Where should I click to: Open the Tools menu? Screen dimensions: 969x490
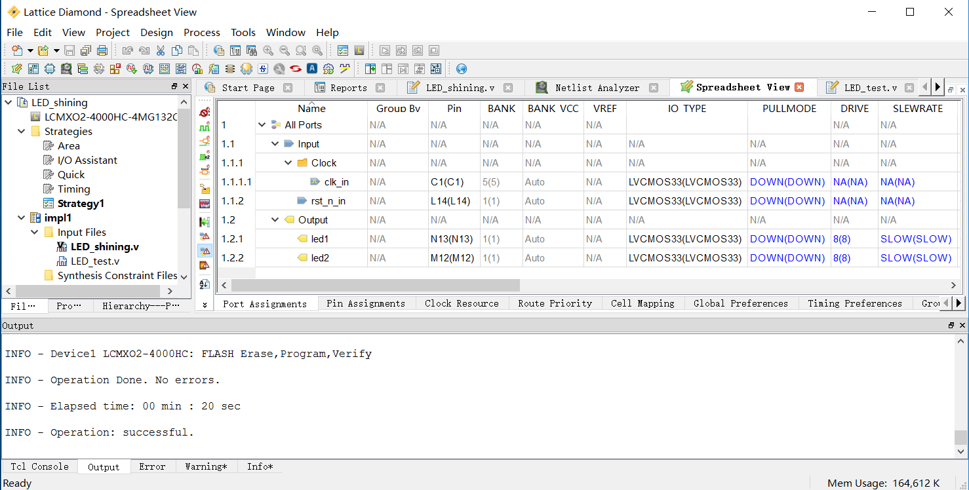click(243, 32)
